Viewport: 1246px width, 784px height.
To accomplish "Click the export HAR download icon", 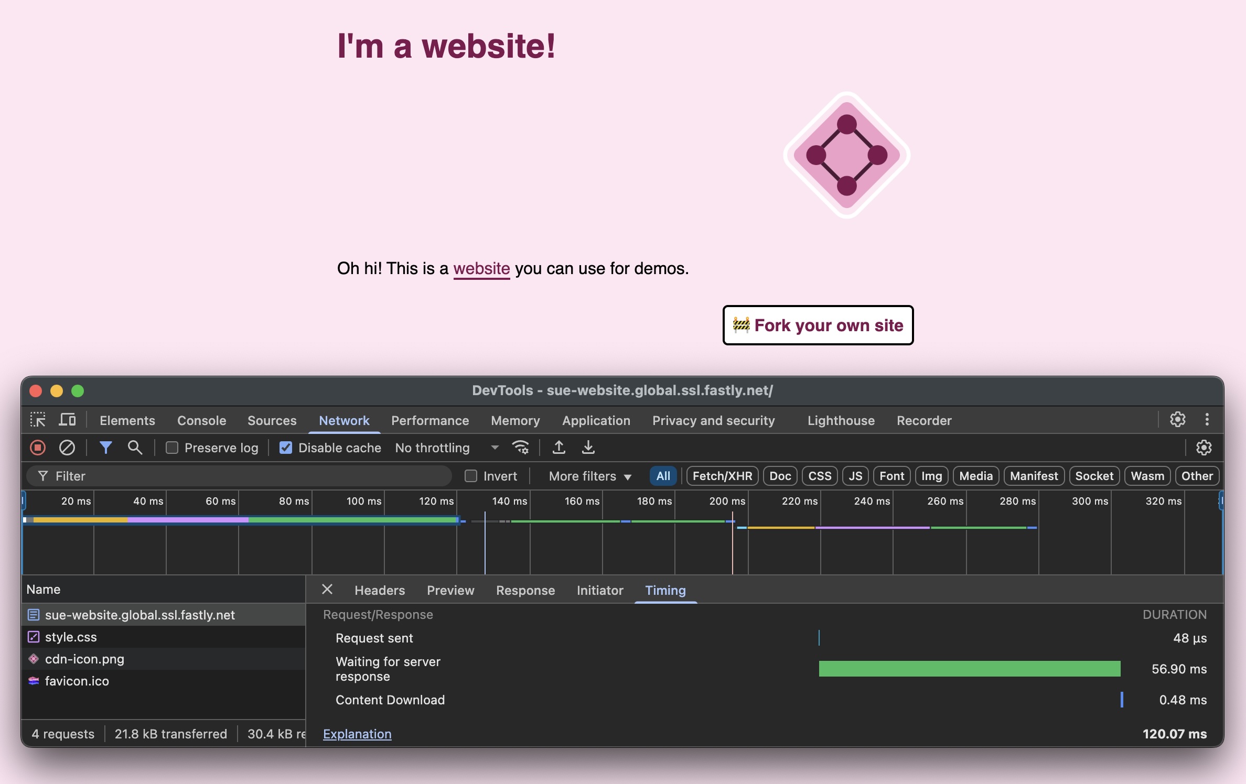I will [x=588, y=448].
